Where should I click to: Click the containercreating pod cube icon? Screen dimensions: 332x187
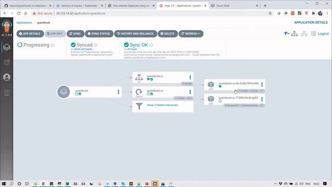coord(211,99)
